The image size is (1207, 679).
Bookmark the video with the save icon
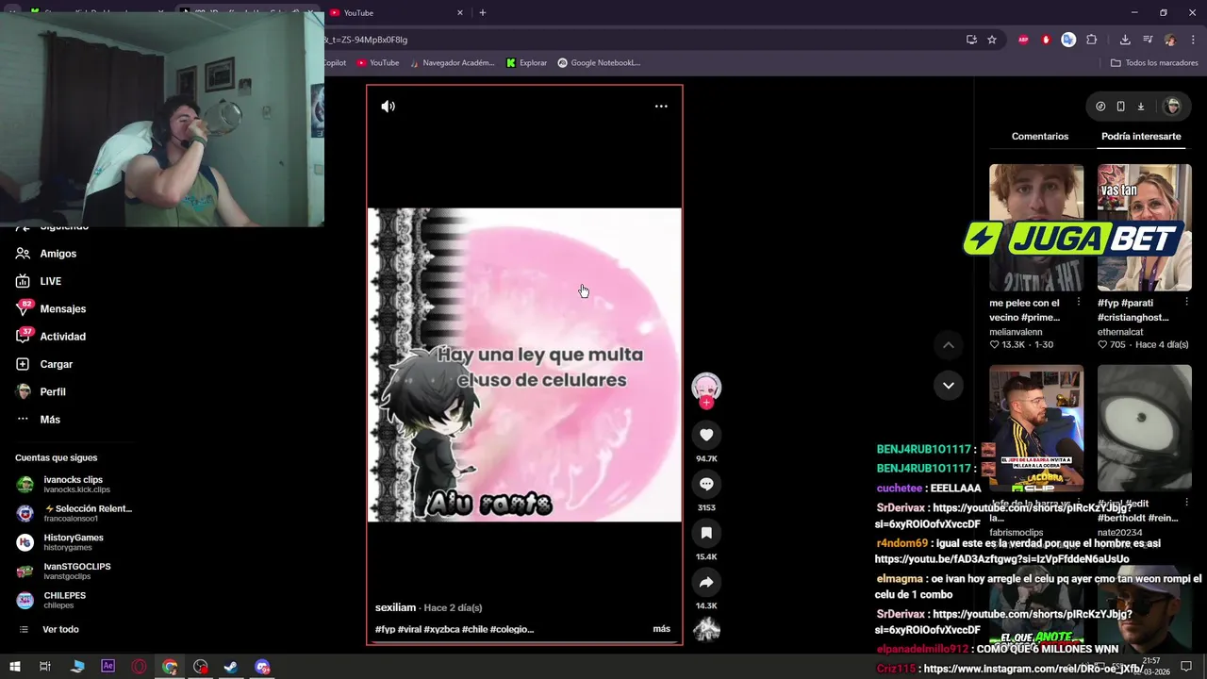706,533
